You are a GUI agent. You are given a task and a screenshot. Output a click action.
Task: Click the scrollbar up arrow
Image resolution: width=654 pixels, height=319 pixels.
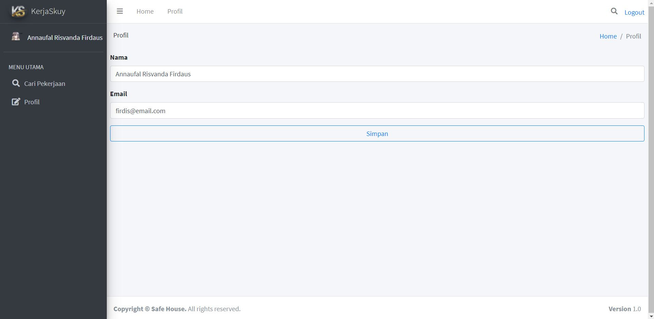click(x=651, y=2)
